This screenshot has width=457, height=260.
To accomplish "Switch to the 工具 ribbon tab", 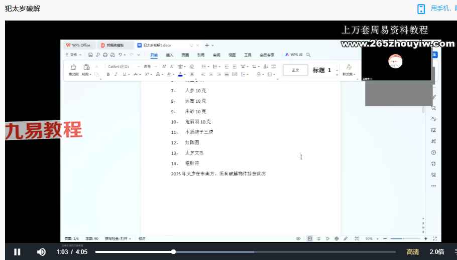I will (248, 55).
